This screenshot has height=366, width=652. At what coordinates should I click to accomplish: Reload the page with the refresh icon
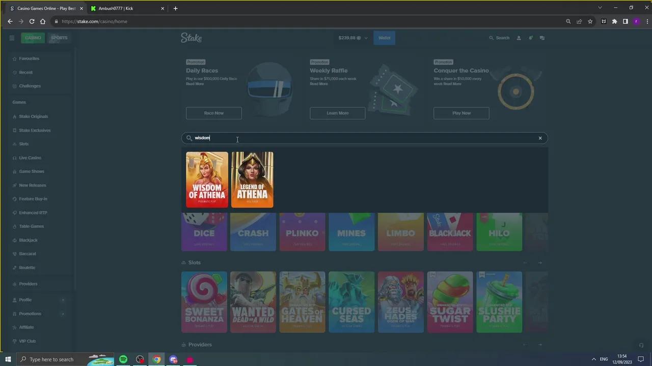point(32,21)
